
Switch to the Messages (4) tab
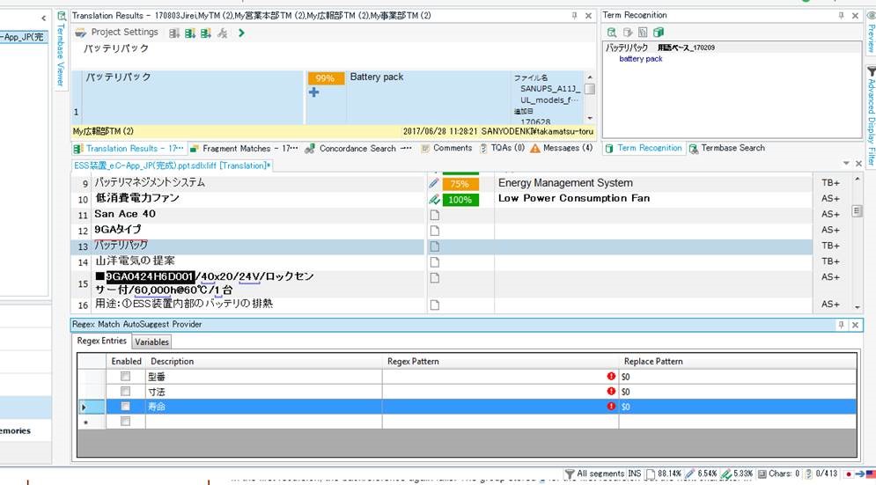pyautogui.click(x=562, y=148)
